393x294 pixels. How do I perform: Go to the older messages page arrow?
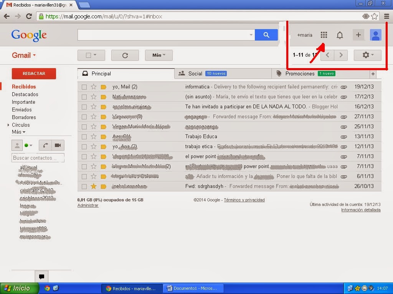(x=341, y=55)
